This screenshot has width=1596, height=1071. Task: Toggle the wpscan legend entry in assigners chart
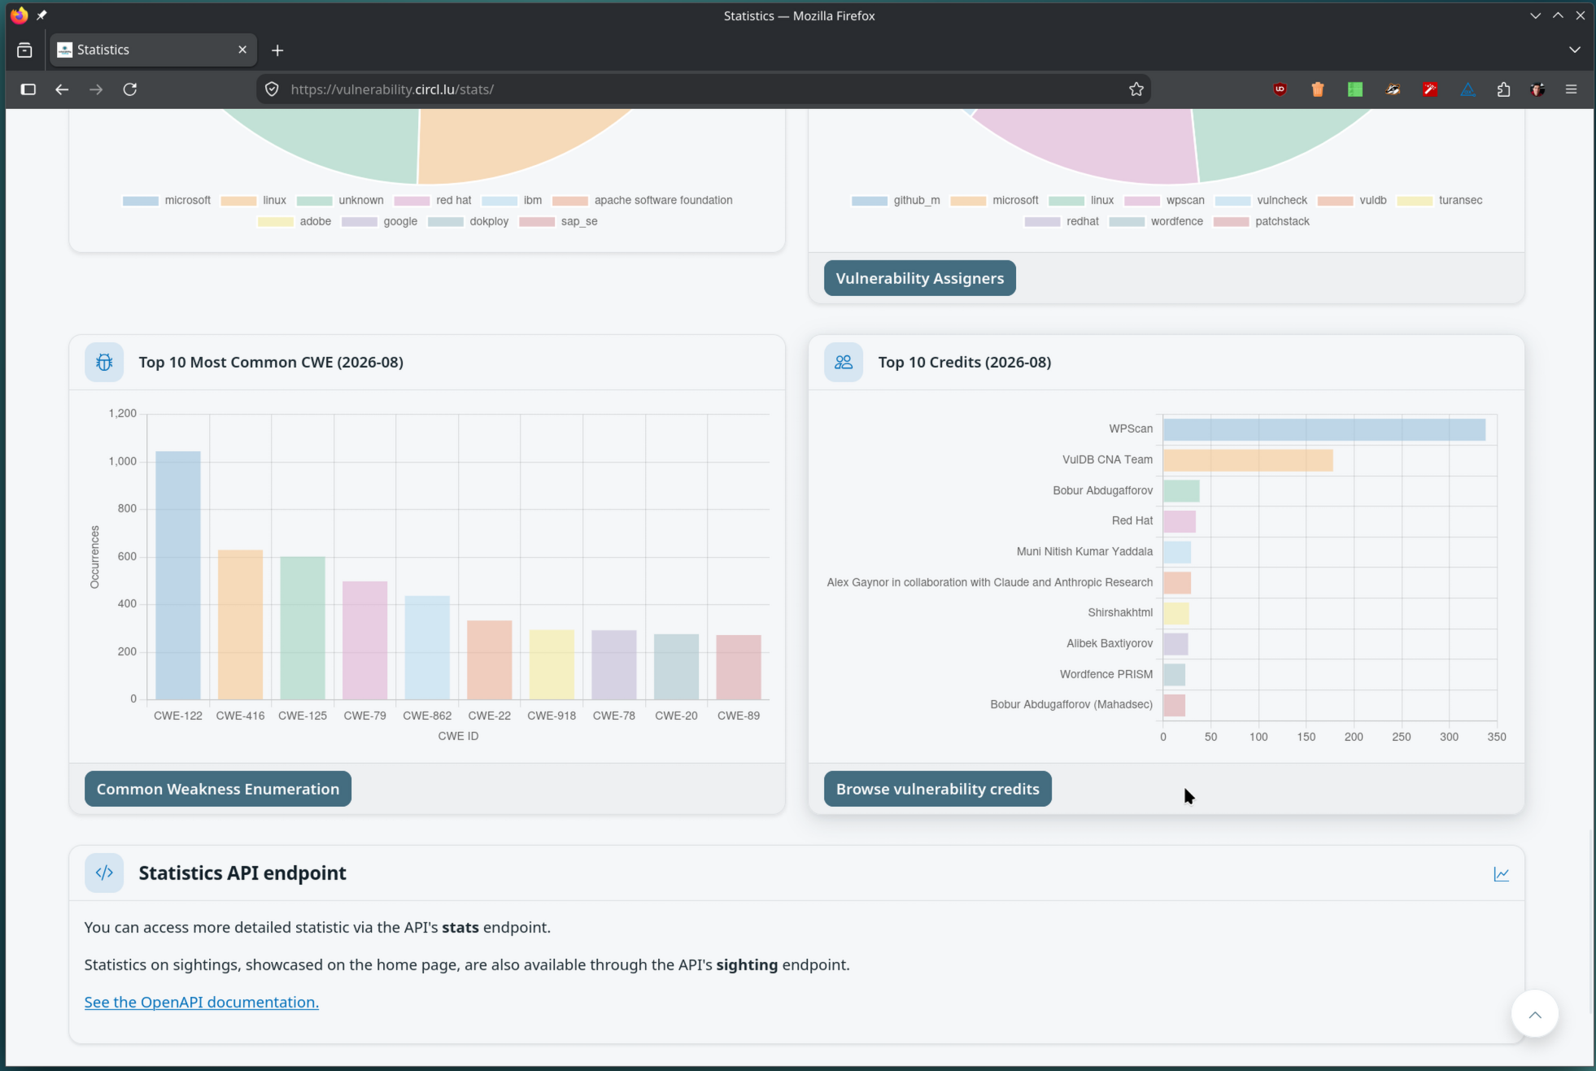pyautogui.click(x=1164, y=200)
